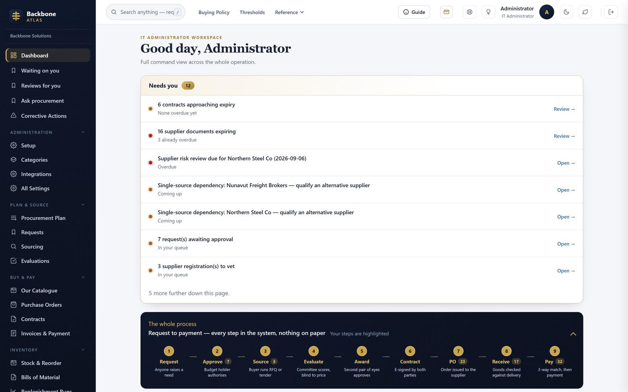Select process step 9 Pay
The height and width of the screenshot is (392, 628).
554,361
